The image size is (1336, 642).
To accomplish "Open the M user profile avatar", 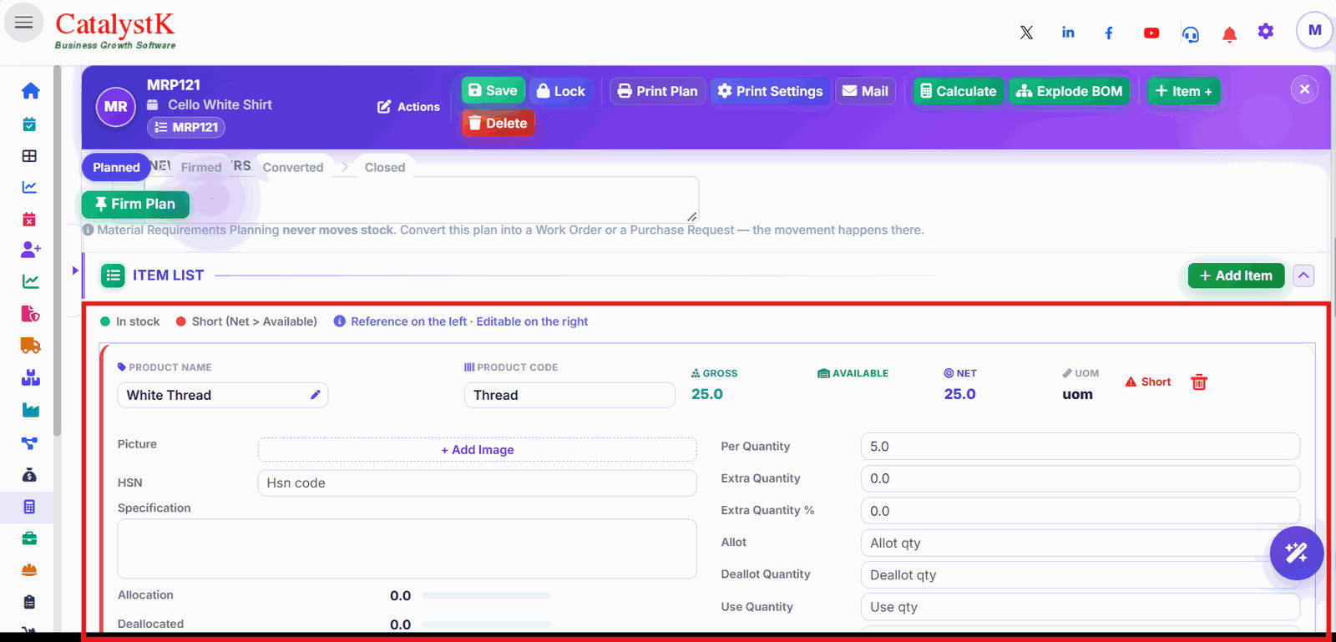I will tap(1314, 31).
